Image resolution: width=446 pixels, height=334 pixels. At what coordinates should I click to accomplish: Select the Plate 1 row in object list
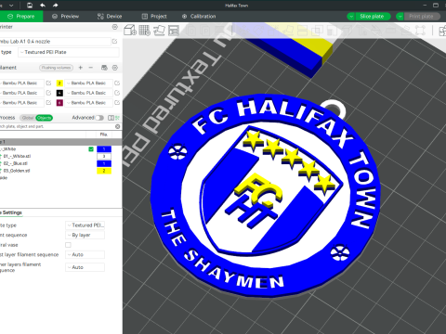60,142
